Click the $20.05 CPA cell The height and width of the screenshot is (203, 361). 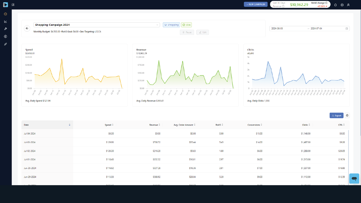point(341,151)
